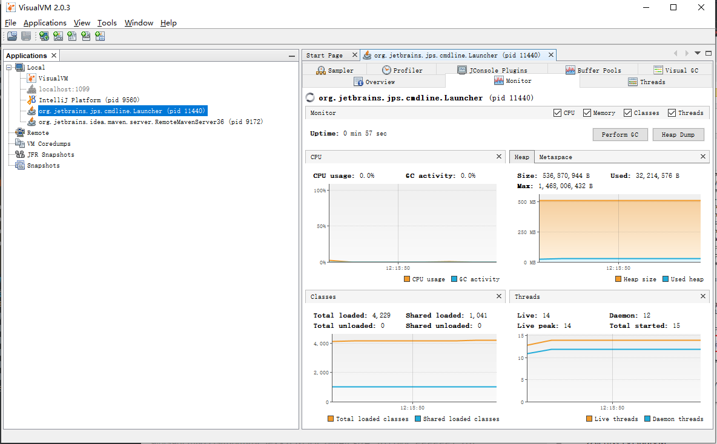Open the Applications menu

45,23
